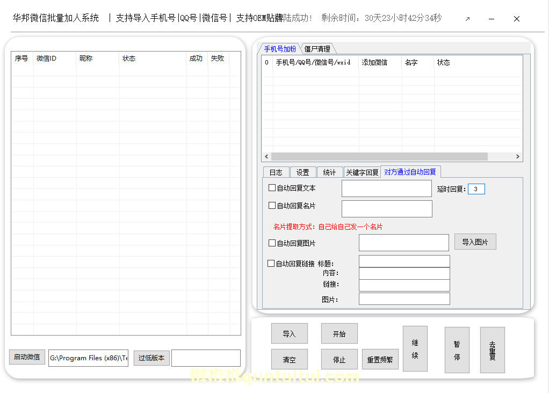Click the 继续 button

415,348
